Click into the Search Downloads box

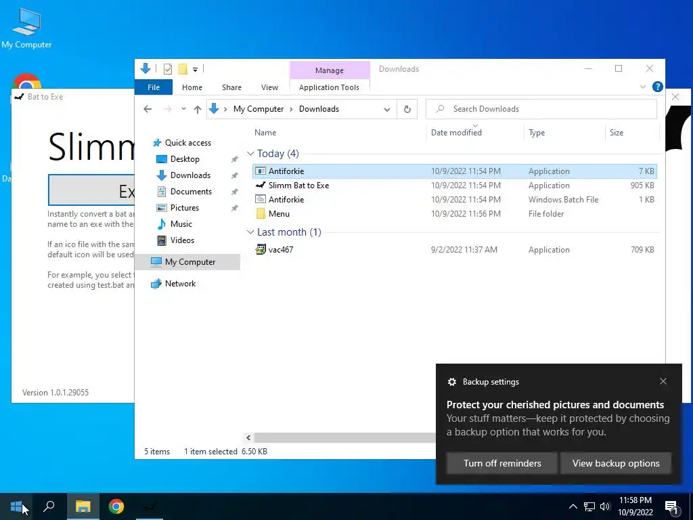541,109
